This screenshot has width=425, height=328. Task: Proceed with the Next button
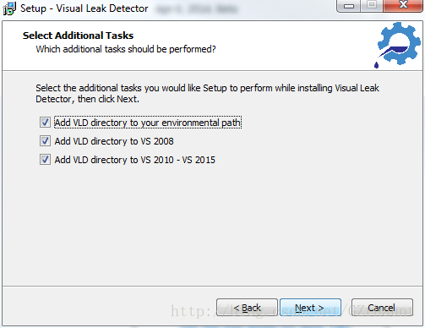(310, 308)
